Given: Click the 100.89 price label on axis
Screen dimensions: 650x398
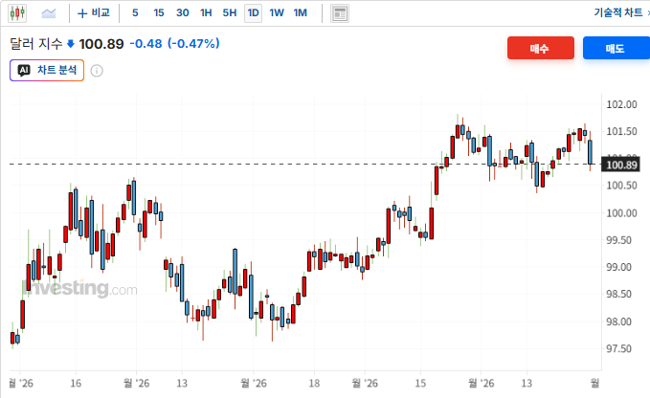Looking at the screenshot, I should tap(621, 165).
